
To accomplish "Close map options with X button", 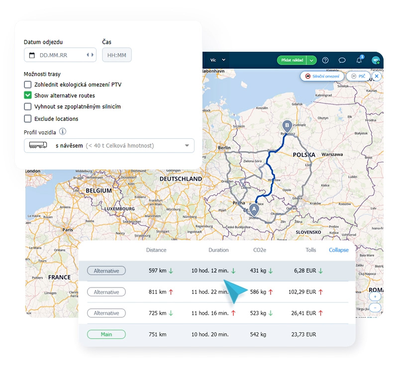I will point(377,76).
